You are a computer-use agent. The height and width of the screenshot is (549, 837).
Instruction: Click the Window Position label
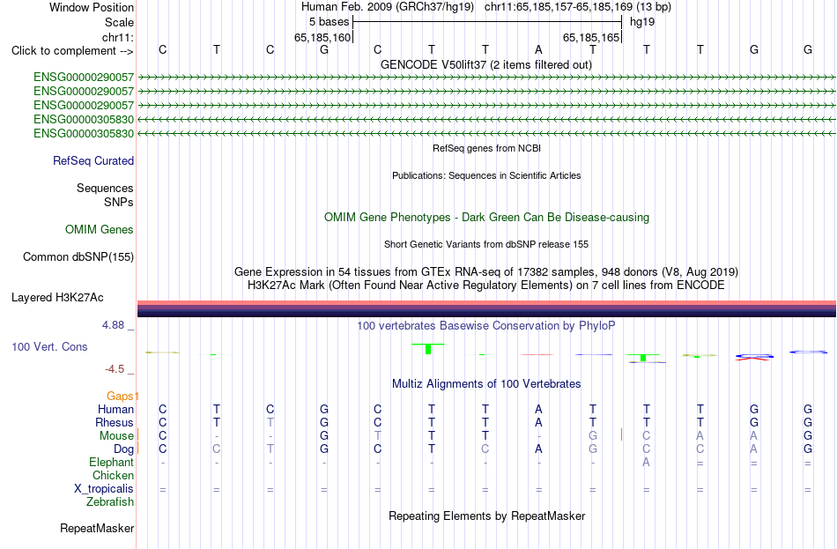[92, 7]
